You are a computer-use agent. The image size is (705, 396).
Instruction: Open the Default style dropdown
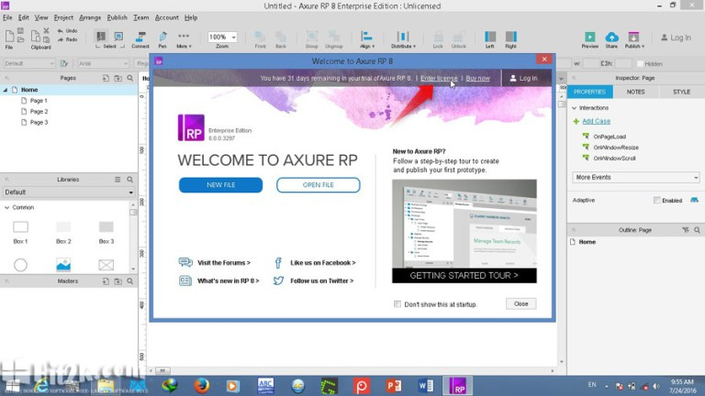[x=29, y=64]
